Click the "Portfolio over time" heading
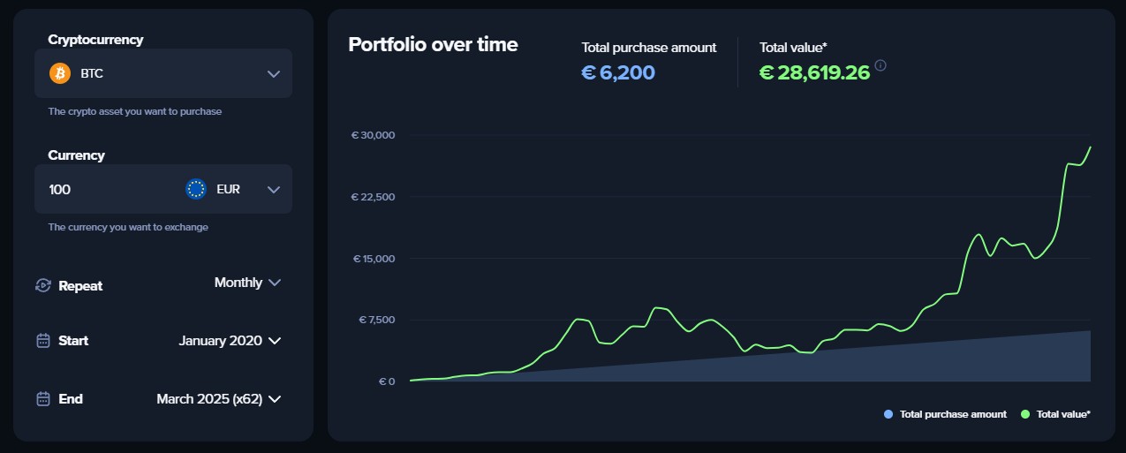Viewport: 1126px width, 453px height. coord(433,44)
